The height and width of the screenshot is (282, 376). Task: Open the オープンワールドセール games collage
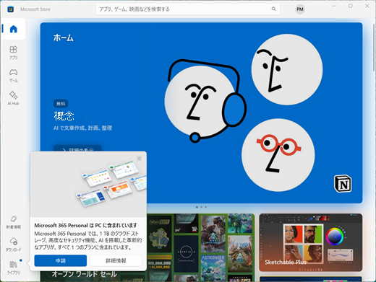(200, 247)
